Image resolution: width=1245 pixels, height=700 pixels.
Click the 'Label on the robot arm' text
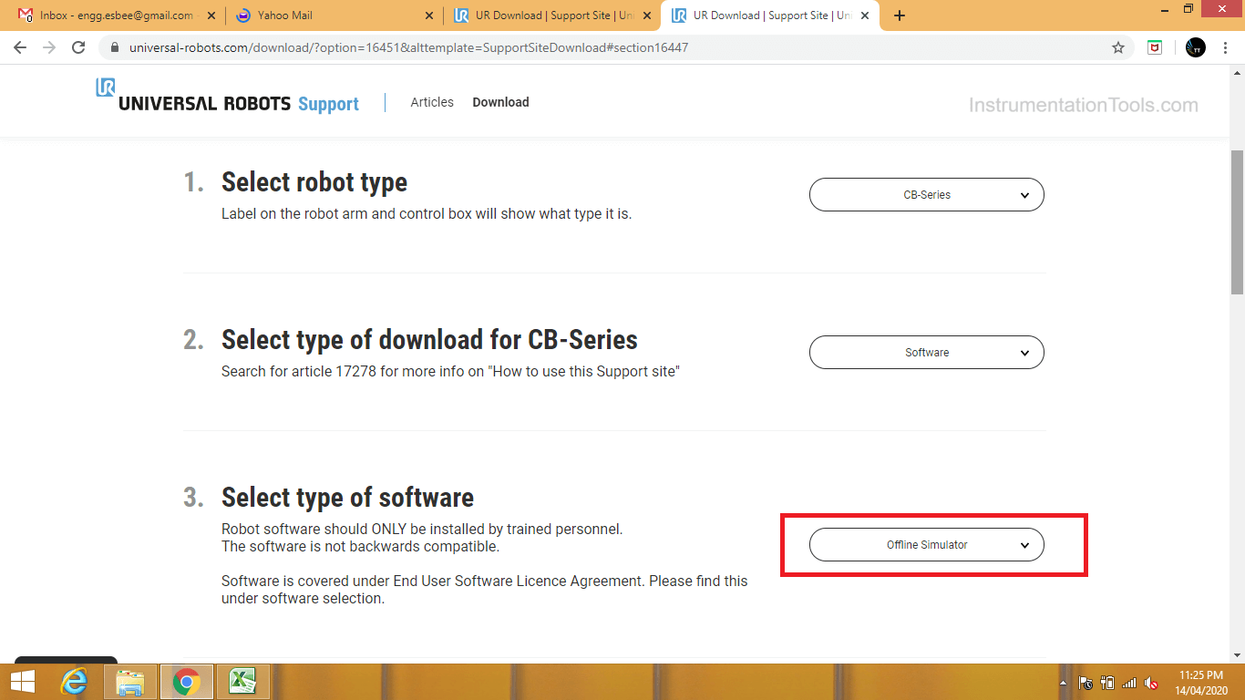(427, 214)
